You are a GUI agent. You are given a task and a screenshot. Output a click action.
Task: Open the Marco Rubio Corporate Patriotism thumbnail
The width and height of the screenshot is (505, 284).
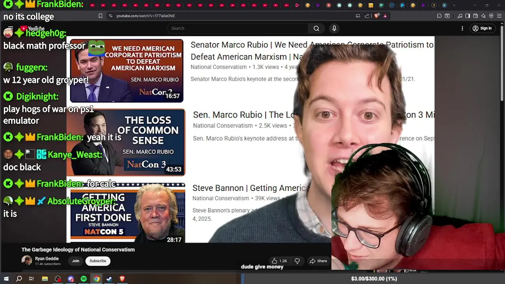pyautogui.click(x=127, y=71)
